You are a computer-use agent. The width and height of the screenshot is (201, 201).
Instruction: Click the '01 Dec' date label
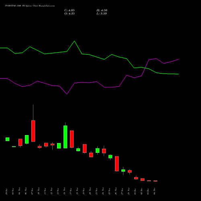coord(135,191)
